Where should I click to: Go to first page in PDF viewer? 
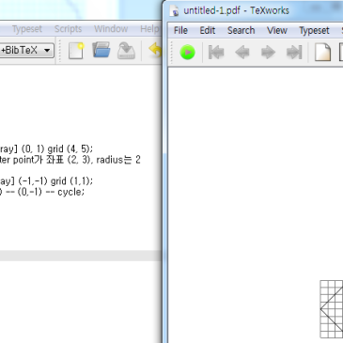(216, 53)
